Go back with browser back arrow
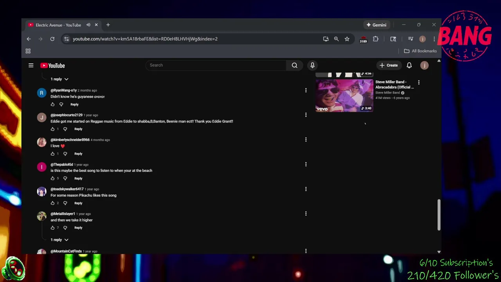The height and width of the screenshot is (282, 501). point(29,39)
